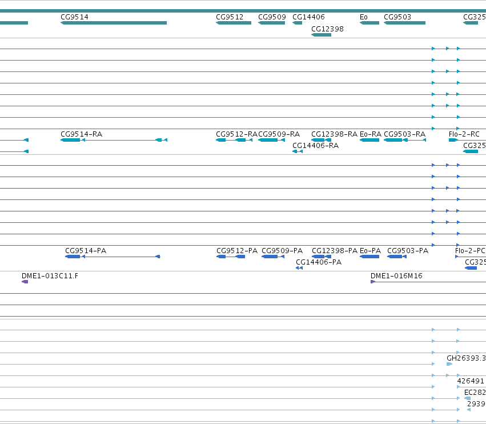The width and height of the screenshot is (486, 424).
Task: Open the CG12398-RA transcript label
Action: [335, 134]
